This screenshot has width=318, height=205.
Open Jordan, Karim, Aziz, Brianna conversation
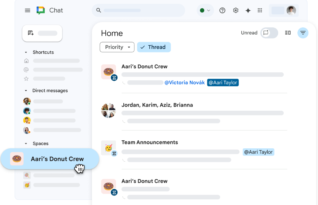point(157,105)
